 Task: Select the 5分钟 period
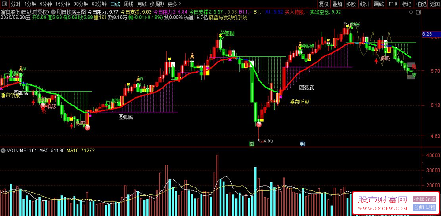click(45, 4)
